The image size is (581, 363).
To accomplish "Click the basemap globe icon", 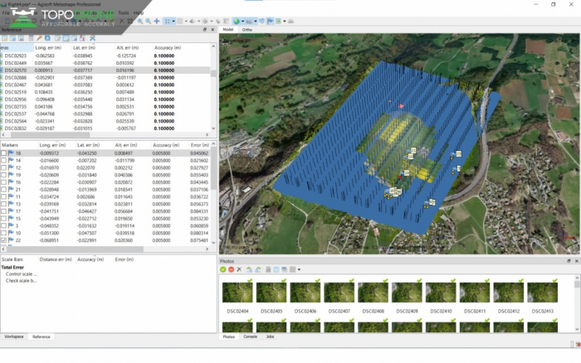I will coord(236,21).
